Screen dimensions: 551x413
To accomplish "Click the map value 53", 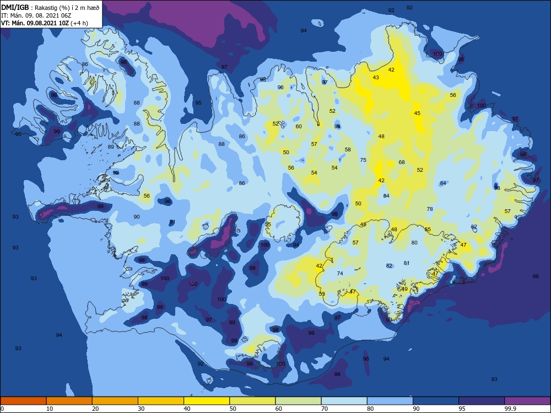I will pyautogui.click(x=322, y=294).
